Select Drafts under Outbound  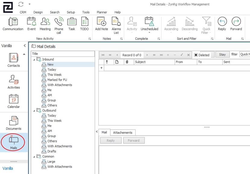pos(52,151)
